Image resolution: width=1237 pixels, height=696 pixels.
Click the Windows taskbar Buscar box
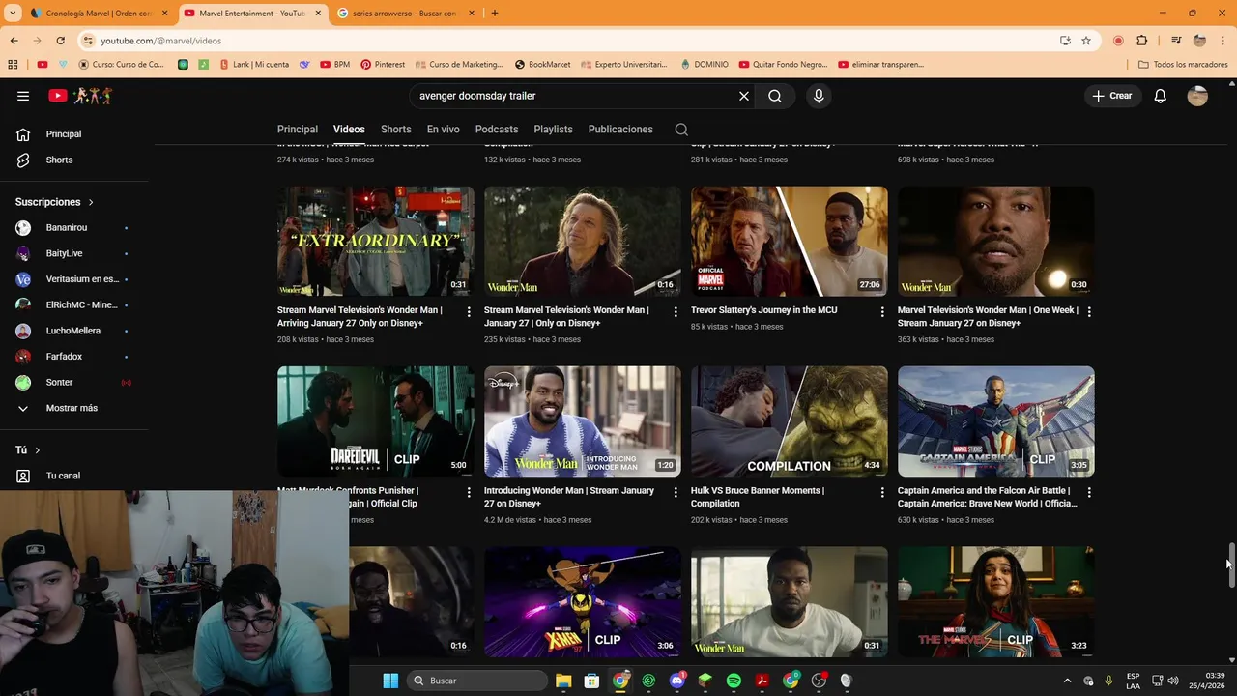[x=477, y=681]
